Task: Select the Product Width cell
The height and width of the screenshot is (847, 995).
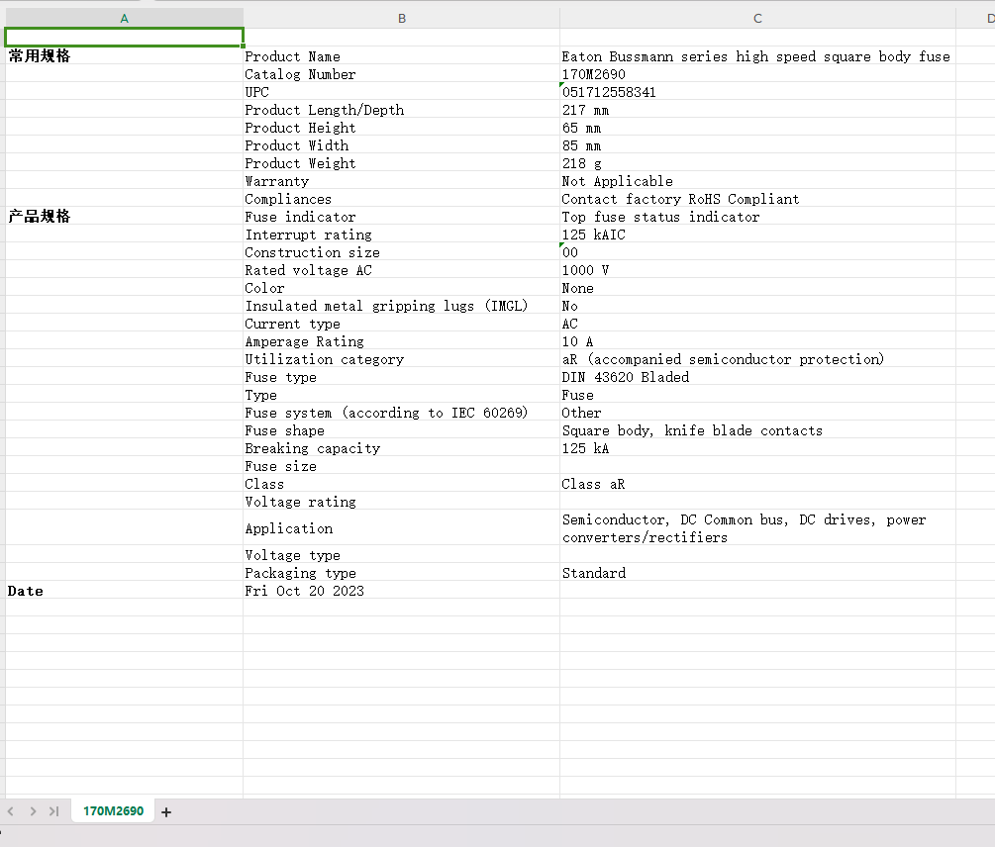Action: tap(402, 145)
